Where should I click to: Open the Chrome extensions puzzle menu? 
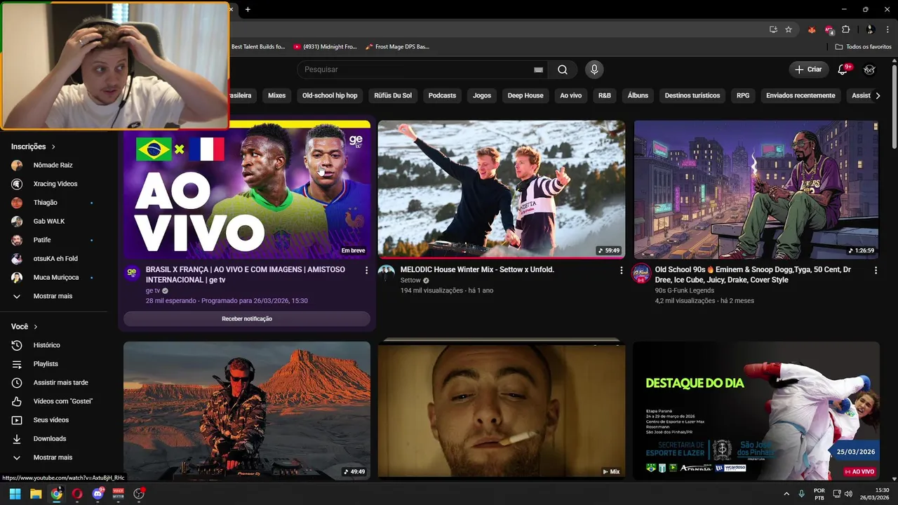(x=845, y=29)
